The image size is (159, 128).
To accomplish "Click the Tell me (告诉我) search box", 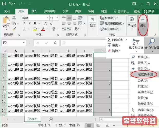I will [121, 11].
